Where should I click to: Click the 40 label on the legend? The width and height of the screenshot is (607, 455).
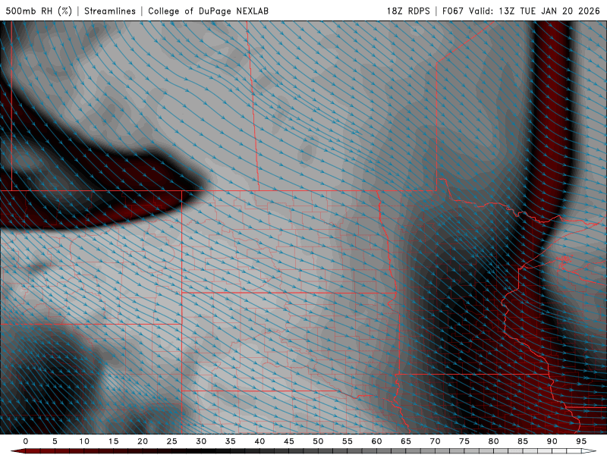click(259, 441)
